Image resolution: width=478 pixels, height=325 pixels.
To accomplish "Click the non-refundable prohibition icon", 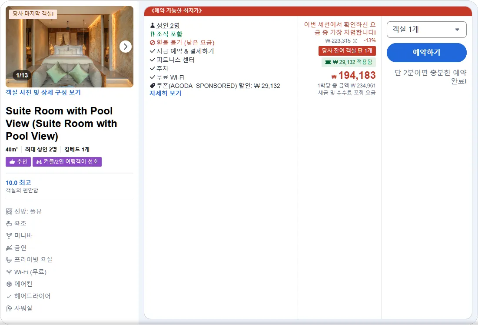I will click(x=153, y=43).
